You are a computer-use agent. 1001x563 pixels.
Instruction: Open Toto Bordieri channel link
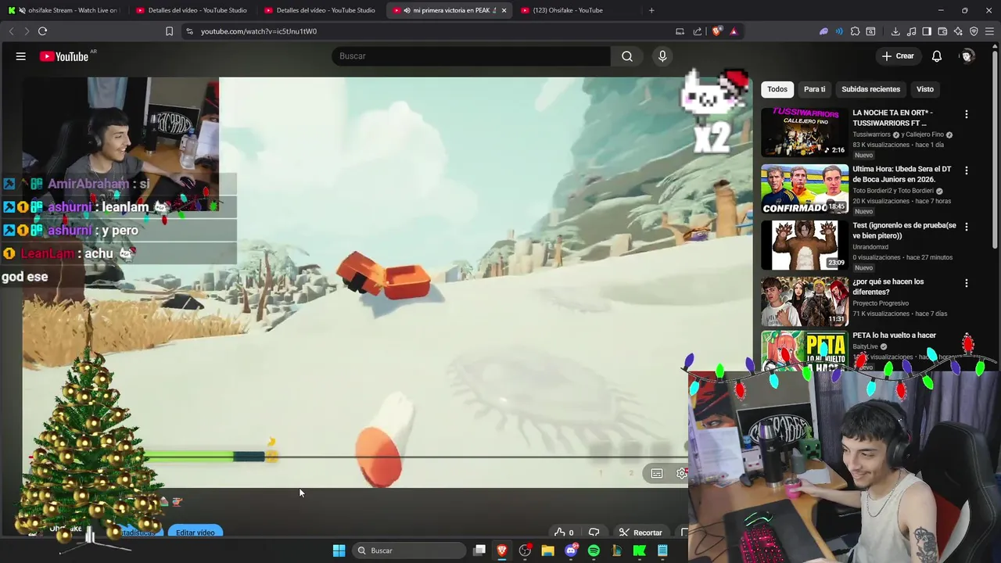(893, 191)
